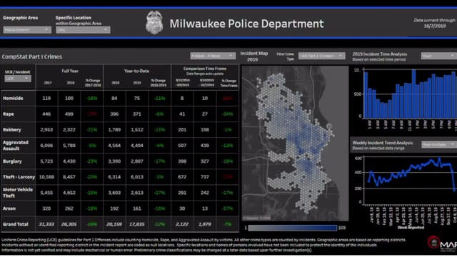457x257 pixels.
Task: Click the Full Year column header
Action: click(x=70, y=71)
